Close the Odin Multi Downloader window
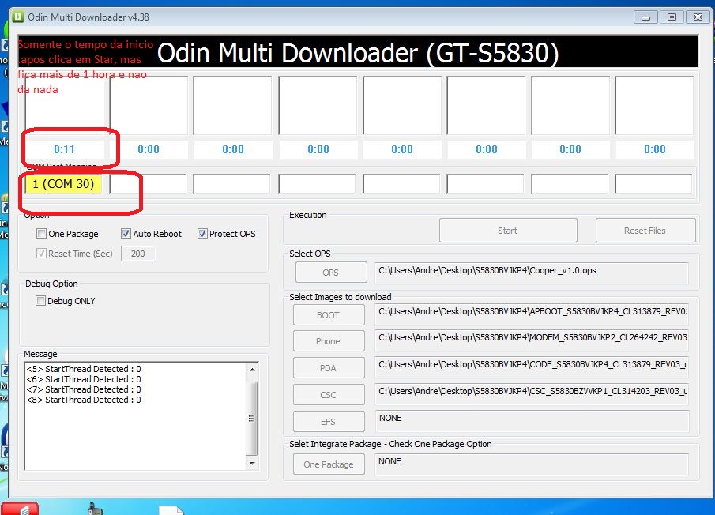Image resolution: width=715 pixels, height=515 pixels. point(698,17)
